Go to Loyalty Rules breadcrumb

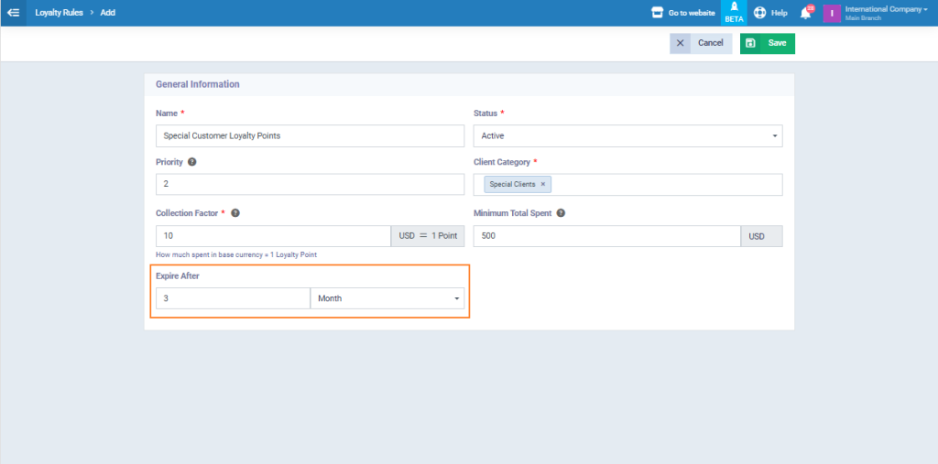click(60, 13)
